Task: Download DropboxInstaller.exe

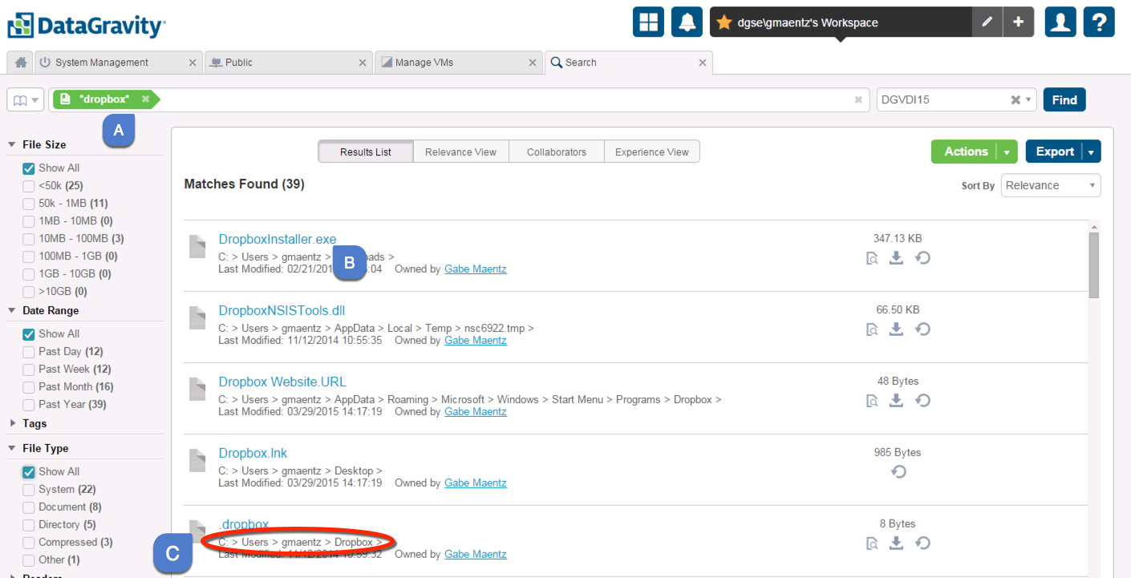Action: point(897,257)
